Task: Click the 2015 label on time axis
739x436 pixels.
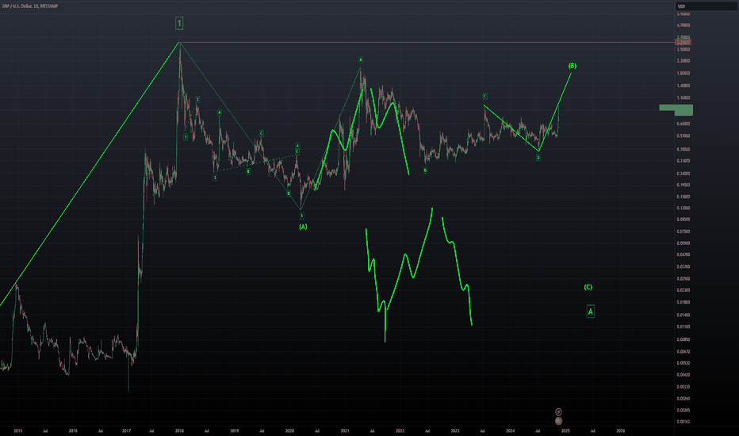Action: click(x=18, y=430)
